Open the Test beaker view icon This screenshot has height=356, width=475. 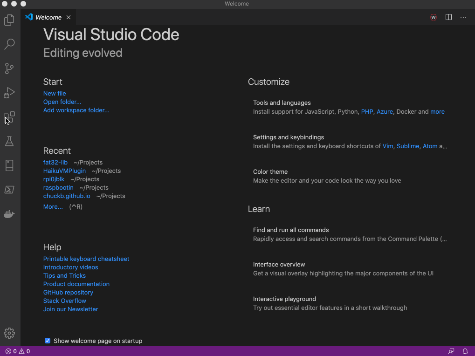click(9, 141)
